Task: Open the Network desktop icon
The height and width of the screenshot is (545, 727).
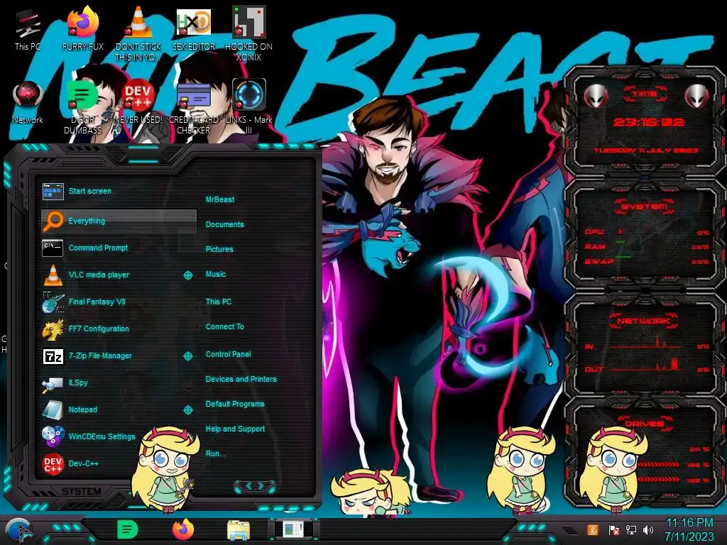Action: click(x=28, y=102)
